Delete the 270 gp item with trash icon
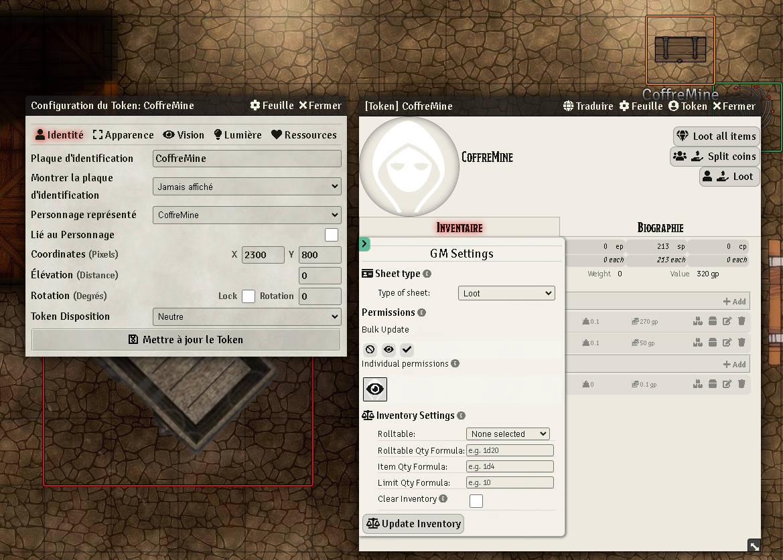Screen dimensions: 783x560 pos(742,321)
